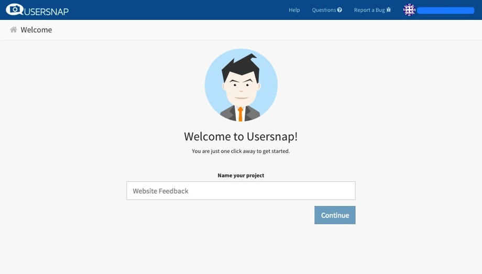Image resolution: width=482 pixels, height=274 pixels.
Task: Click the Usersnap camera logo icon
Action: pyautogui.click(x=15, y=9)
